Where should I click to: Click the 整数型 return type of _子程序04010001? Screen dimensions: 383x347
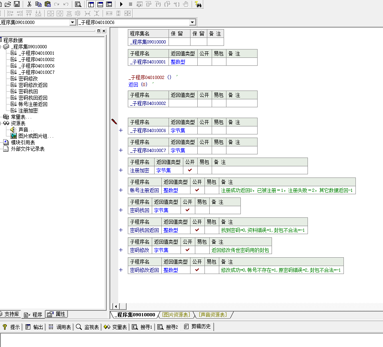[x=178, y=62]
